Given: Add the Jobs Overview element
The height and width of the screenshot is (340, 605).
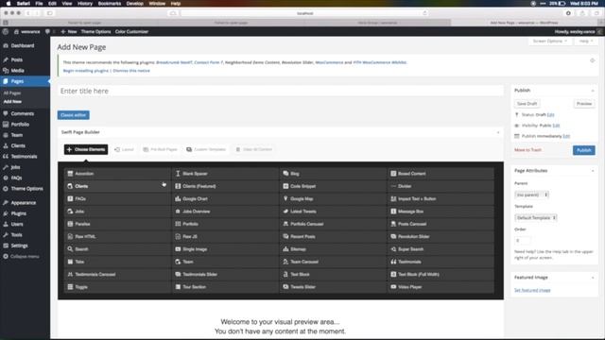Looking at the screenshot, I should (225, 212).
